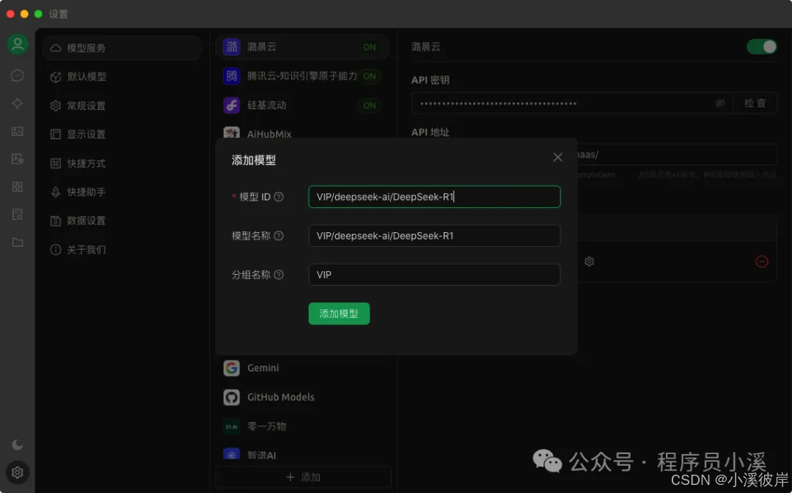Click the green 添加模型 button
This screenshot has height=493, width=792.
tap(339, 314)
